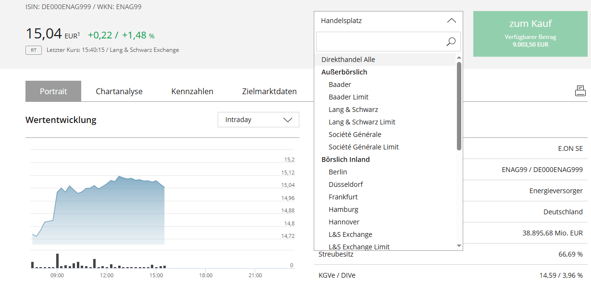This screenshot has width=591, height=283.
Task: Open the Kennzahlen tab
Action: point(192,91)
